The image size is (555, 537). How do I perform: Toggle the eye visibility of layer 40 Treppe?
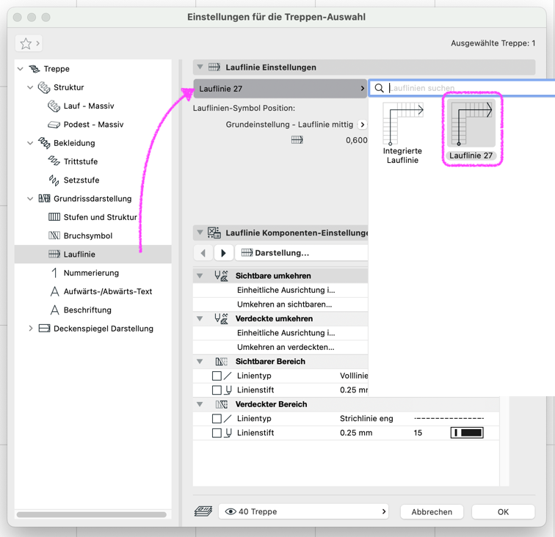pos(231,511)
